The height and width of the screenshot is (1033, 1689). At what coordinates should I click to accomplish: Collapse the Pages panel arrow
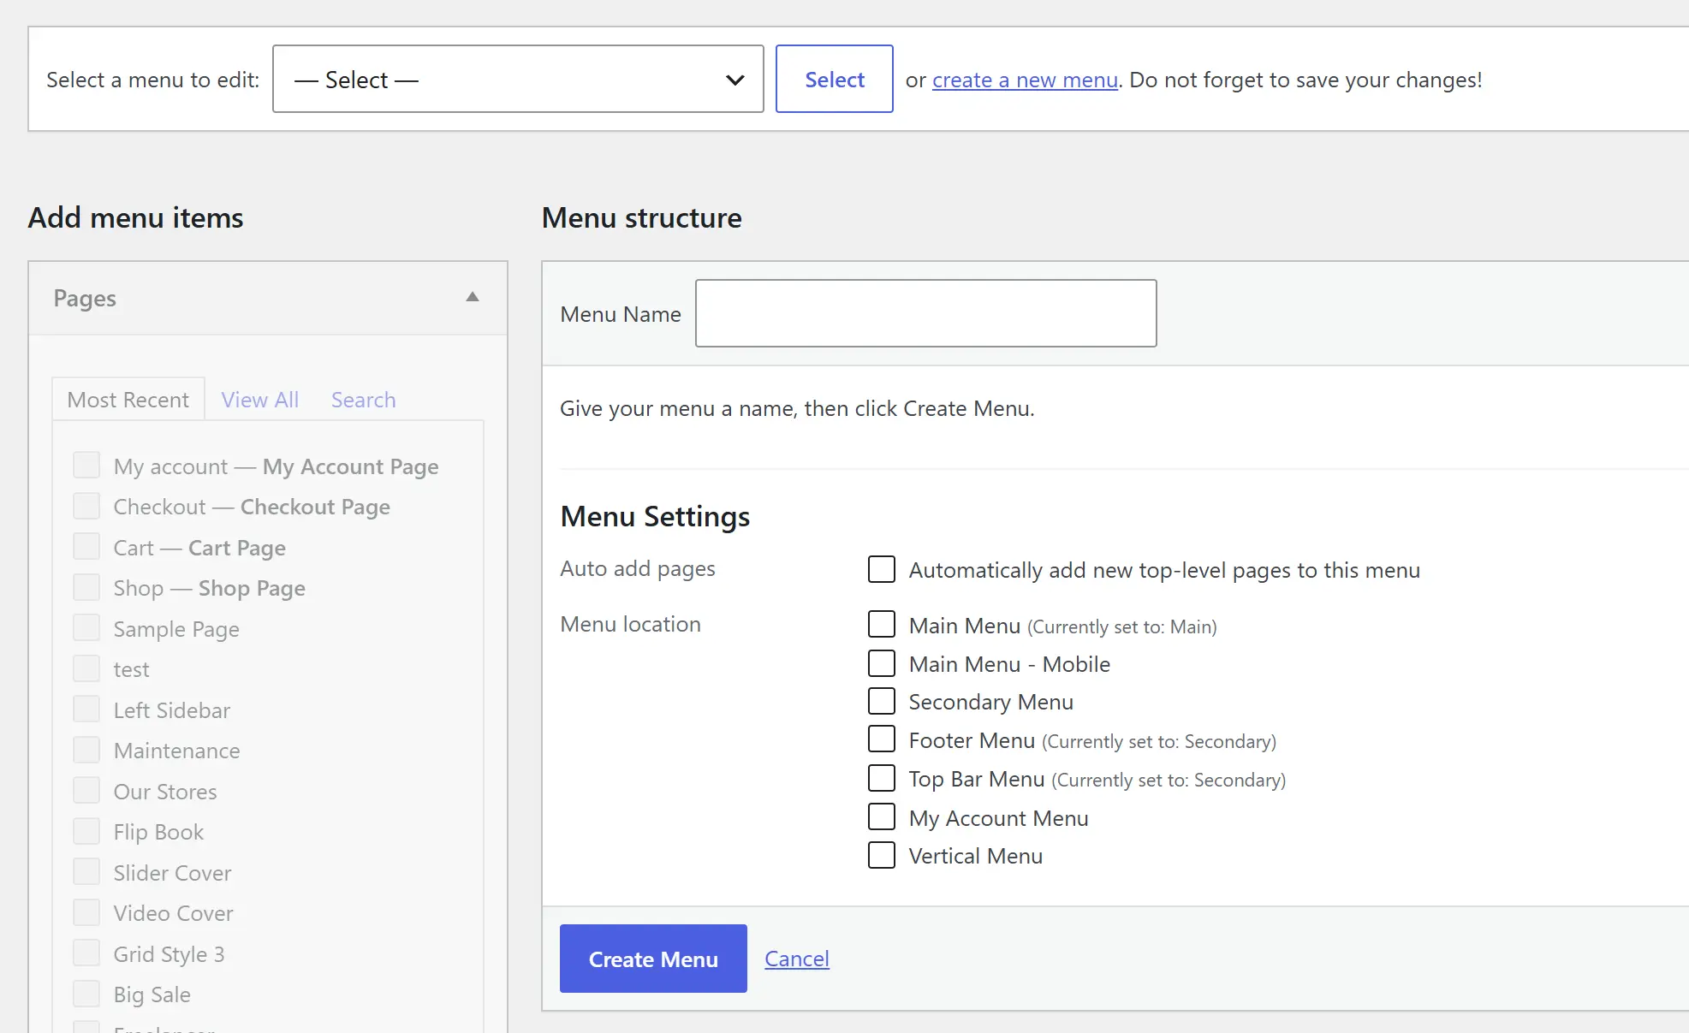(472, 297)
